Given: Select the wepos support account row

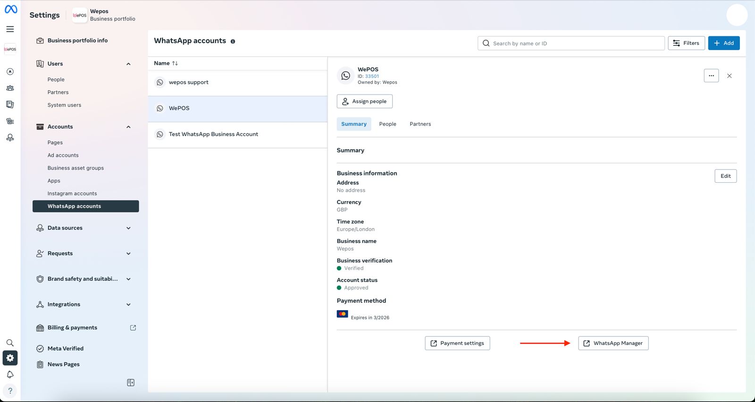Looking at the screenshot, I should pyautogui.click(x=238, y=83).
